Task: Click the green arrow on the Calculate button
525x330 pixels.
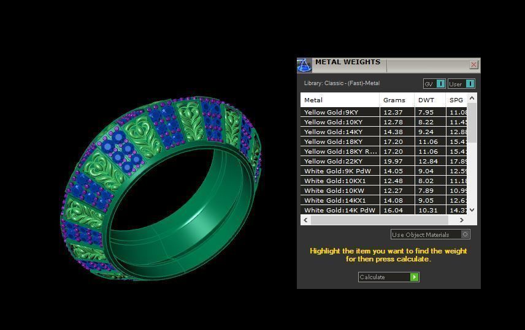Action: tap(414, 277)
